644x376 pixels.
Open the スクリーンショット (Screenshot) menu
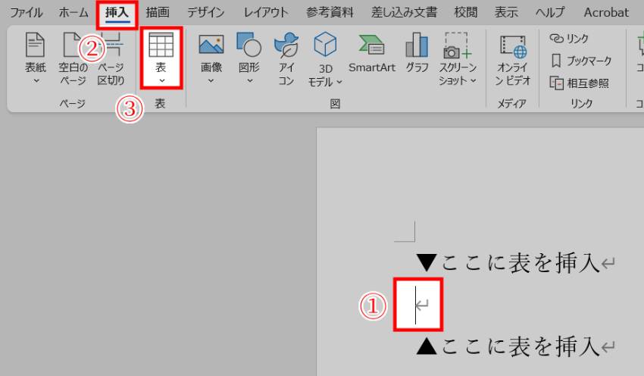[457, 57]
